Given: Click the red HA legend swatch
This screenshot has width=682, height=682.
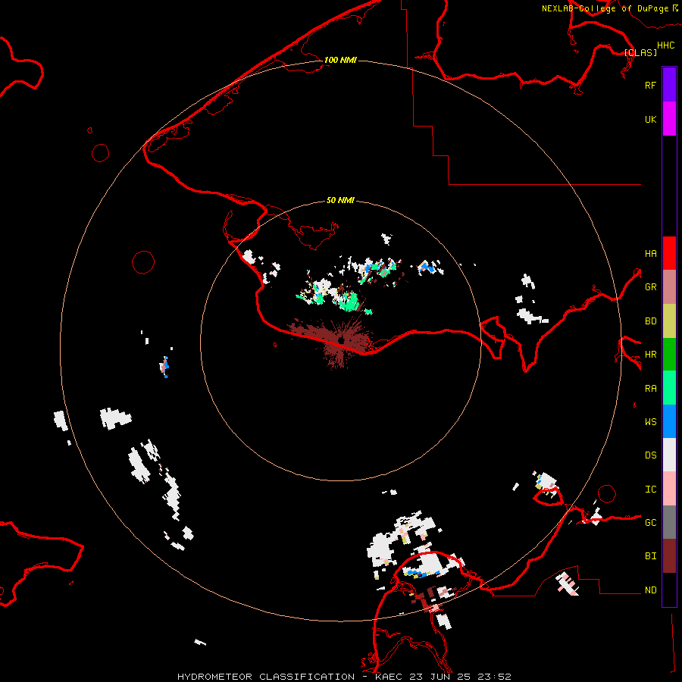Looking at the screenshot, I should pos(669,253).
